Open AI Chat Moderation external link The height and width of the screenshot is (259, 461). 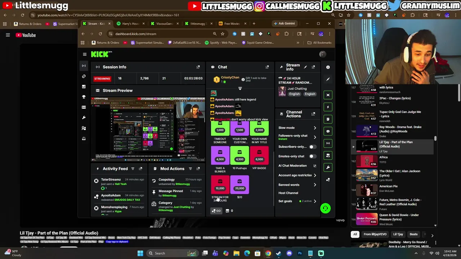[315, 166]
